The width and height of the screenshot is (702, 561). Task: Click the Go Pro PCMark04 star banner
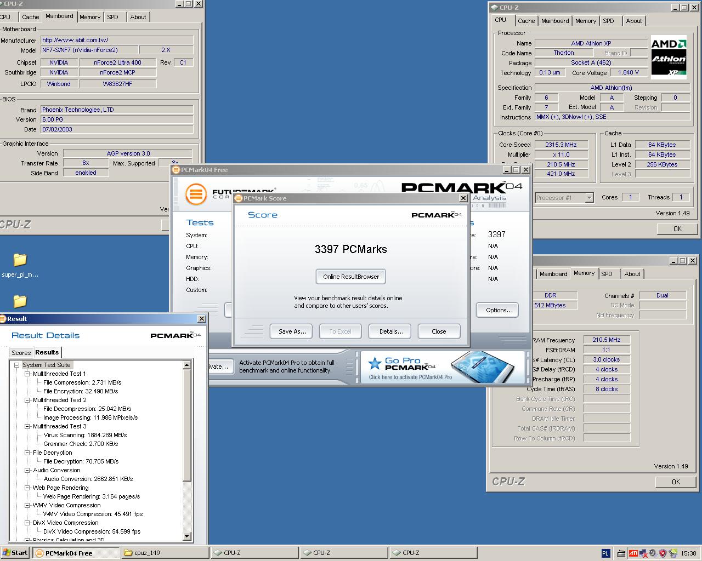click(x=442, y=367)
